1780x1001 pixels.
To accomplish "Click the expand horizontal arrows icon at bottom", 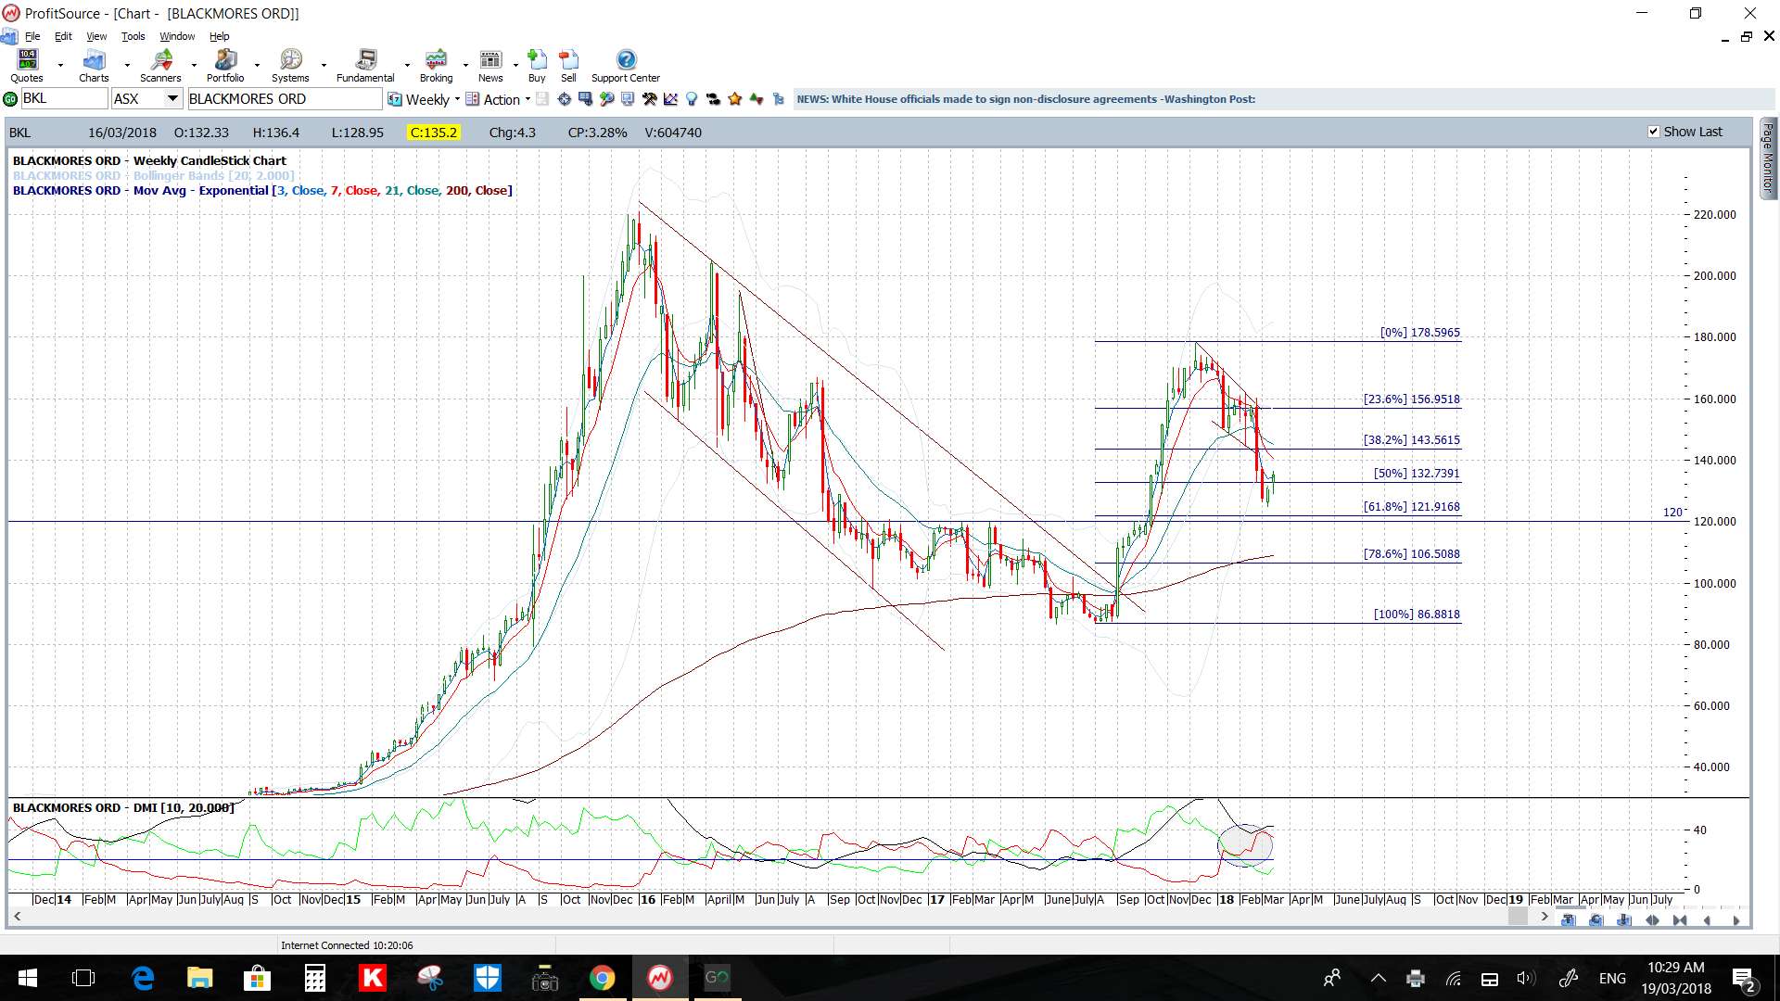I will pos(1652,920).
